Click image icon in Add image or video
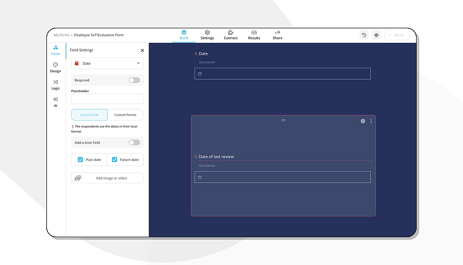The width and height of the screenshot is (463, 265). [x=78, y=178]
